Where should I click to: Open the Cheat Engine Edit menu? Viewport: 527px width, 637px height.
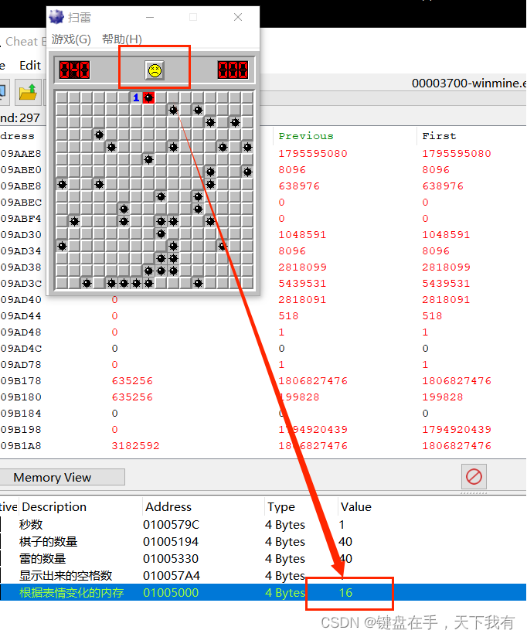(x=30, y=65)
